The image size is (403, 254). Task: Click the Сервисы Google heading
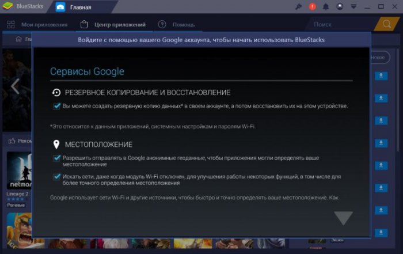87,71
